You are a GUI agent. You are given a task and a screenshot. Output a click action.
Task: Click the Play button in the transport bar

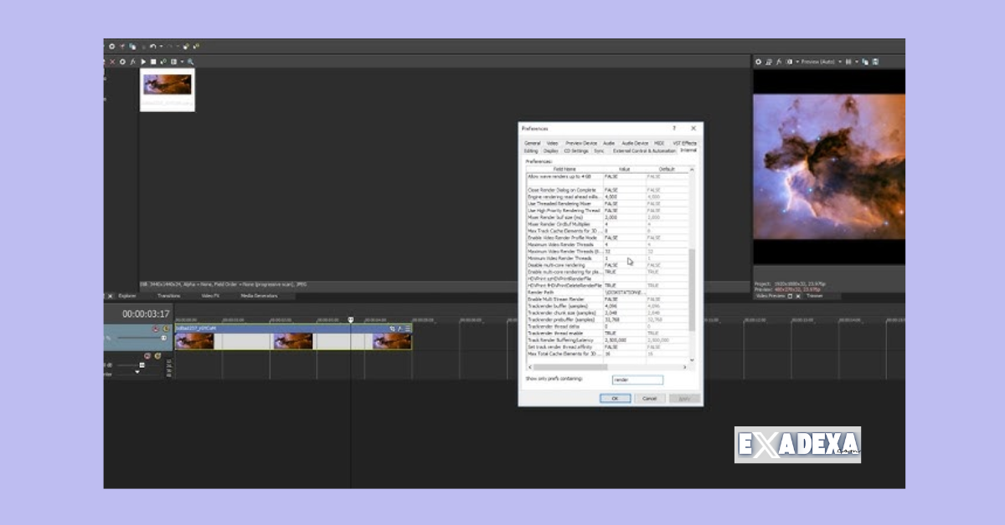(143, 61)
